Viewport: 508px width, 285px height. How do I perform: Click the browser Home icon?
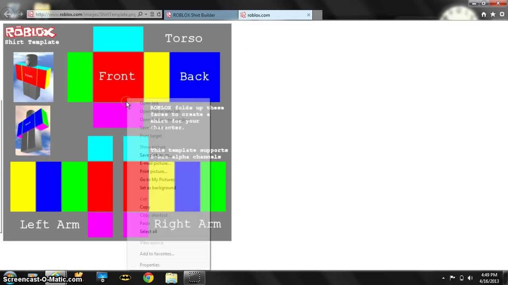[x=483, y=15]
